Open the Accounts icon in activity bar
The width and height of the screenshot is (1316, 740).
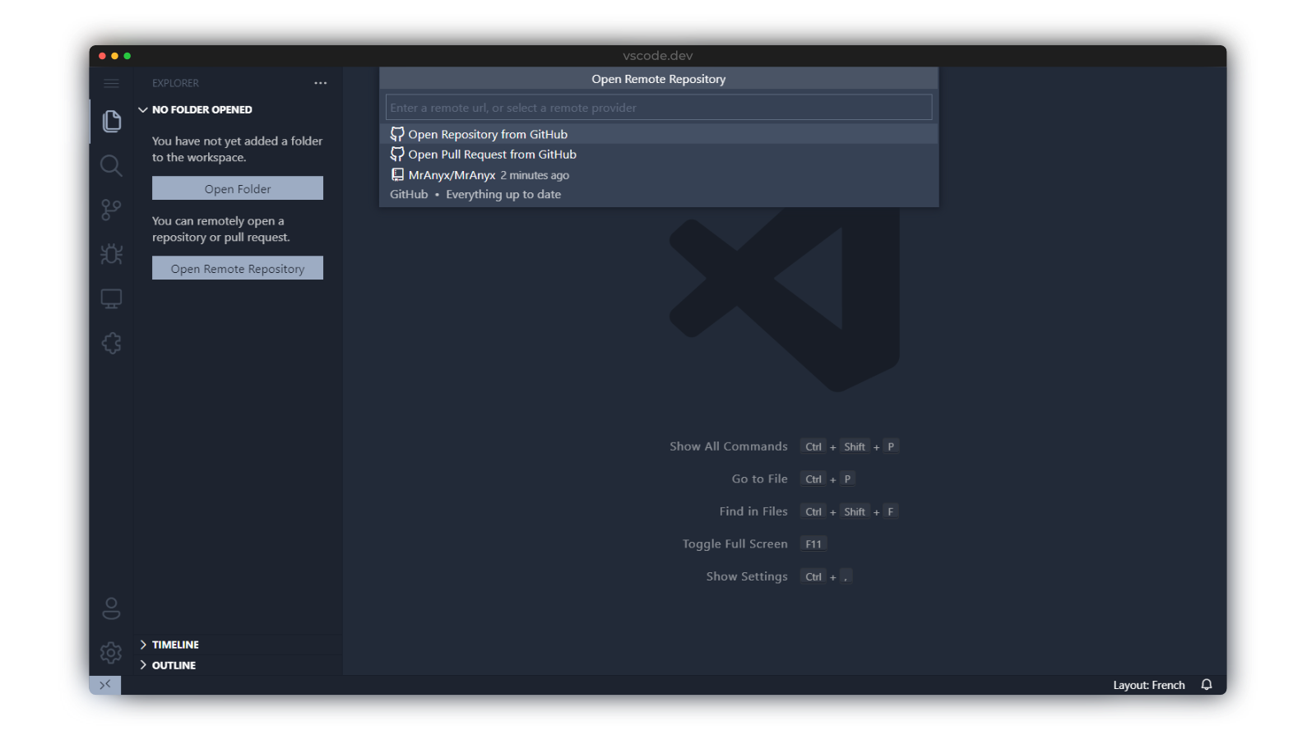[x=111, y=608]
